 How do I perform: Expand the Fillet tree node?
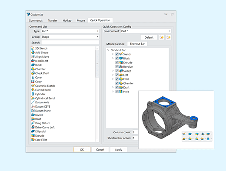click(x=113, y=79)
